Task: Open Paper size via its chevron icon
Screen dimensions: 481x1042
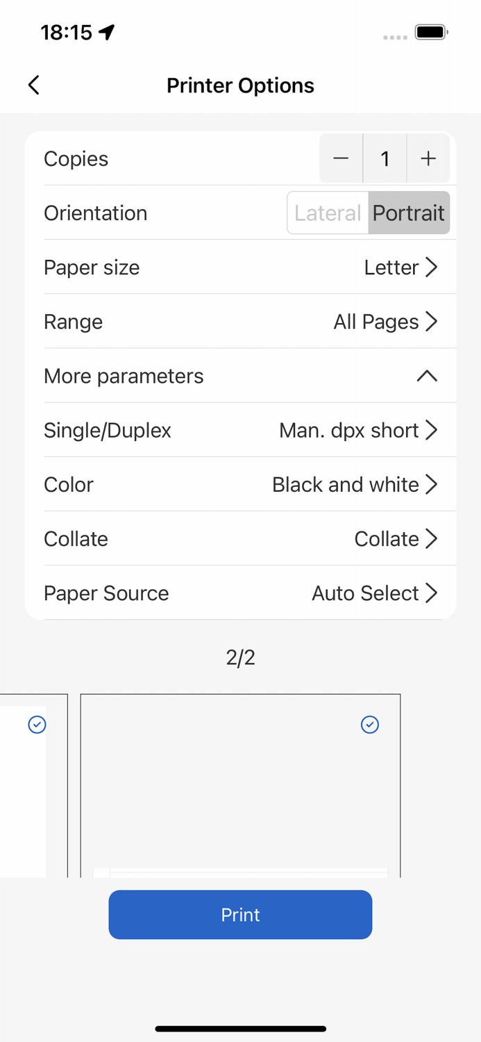Action: pos(432,267)
